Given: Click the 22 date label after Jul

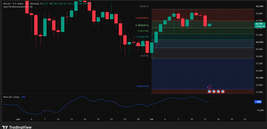Looking at the screenshot, I should (x=245, y=119).
